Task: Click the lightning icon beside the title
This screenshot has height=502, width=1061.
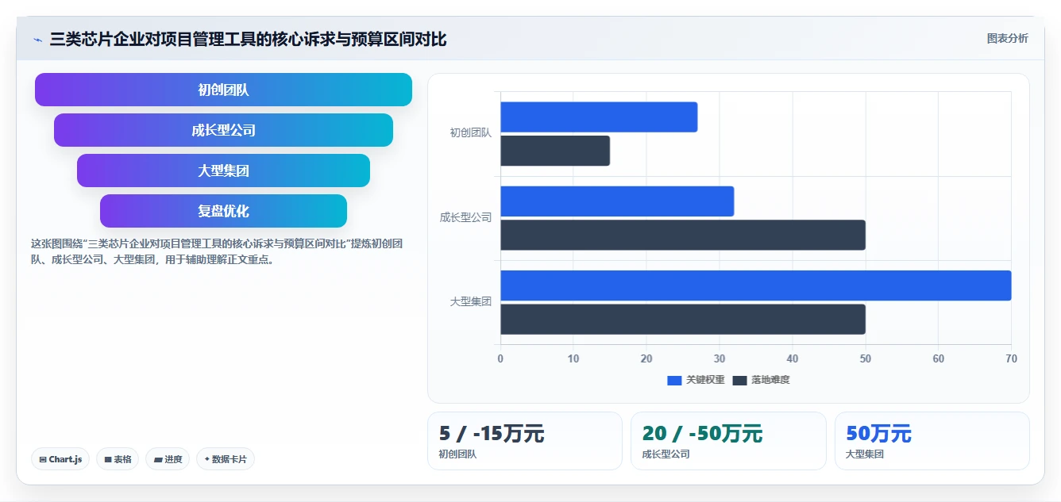Action: [37, 39]
